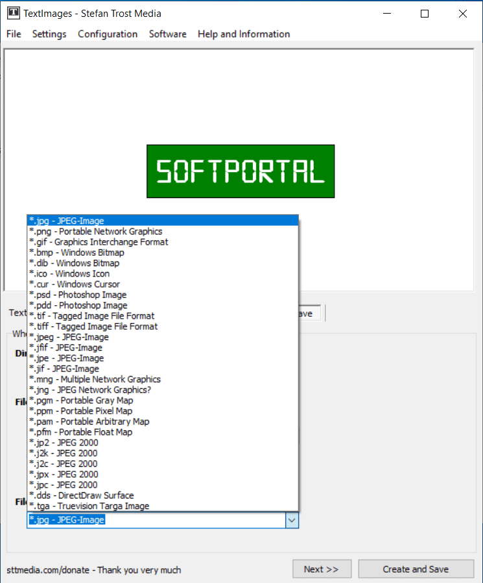Minimize the TextImages window
Image resolution: width=483 pixels, height=583 pixels.
pos(387,14)
